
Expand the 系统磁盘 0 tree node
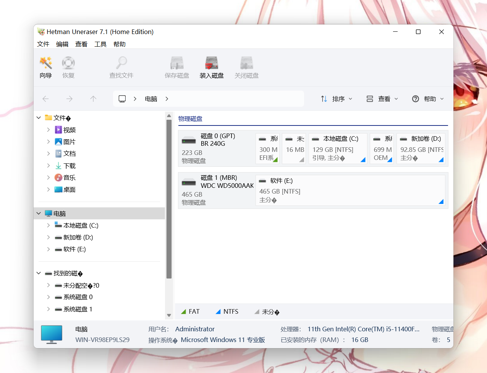pyautogui.click(x=49, y=297)
